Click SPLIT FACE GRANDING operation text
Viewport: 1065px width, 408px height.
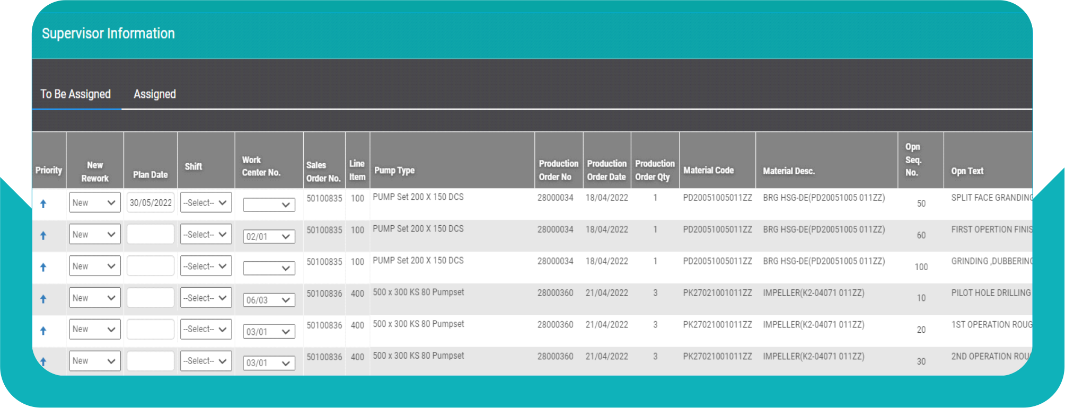(992, 198)
